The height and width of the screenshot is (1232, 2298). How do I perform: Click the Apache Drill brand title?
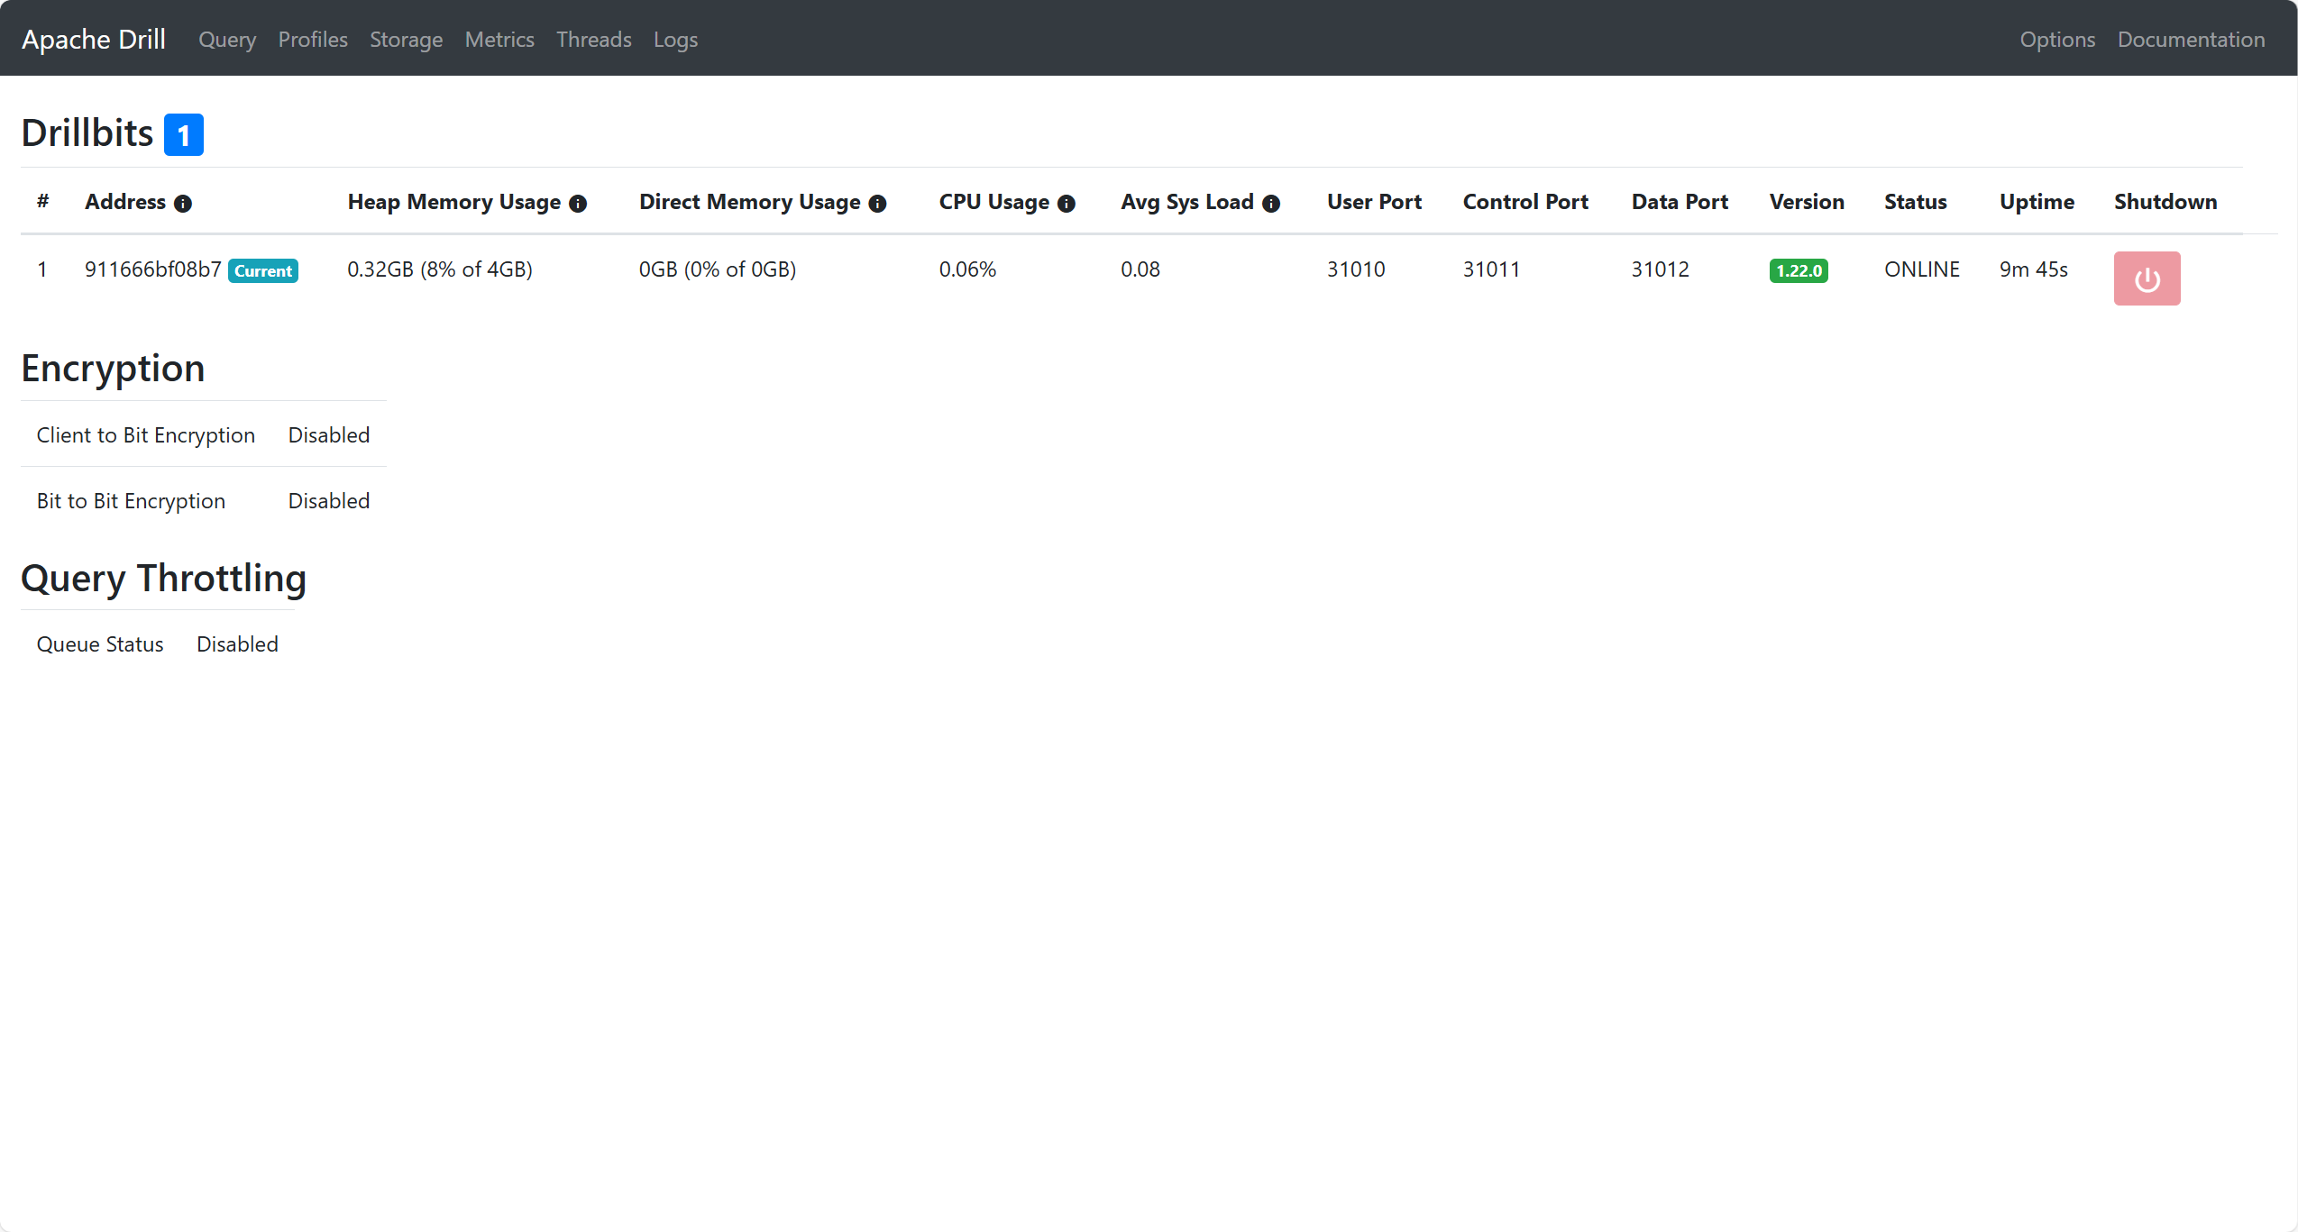pyautogui.click(x=94, y=40)
